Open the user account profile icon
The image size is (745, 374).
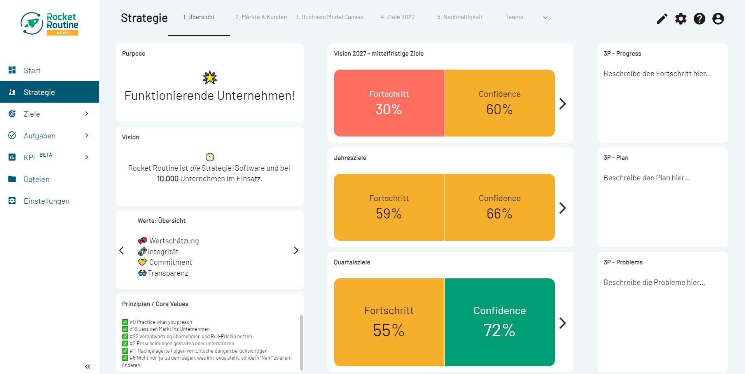click(x=718, y=19)
